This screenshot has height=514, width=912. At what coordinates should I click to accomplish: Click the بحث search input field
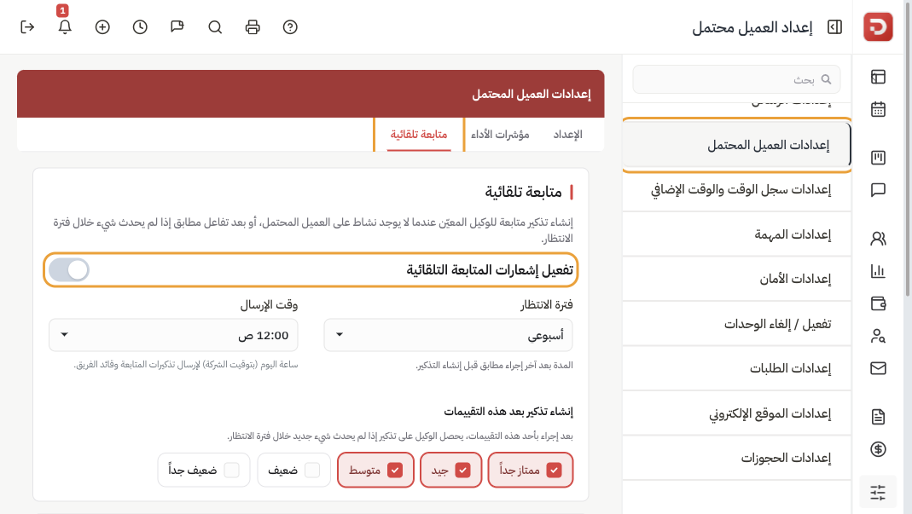point(736,79)
